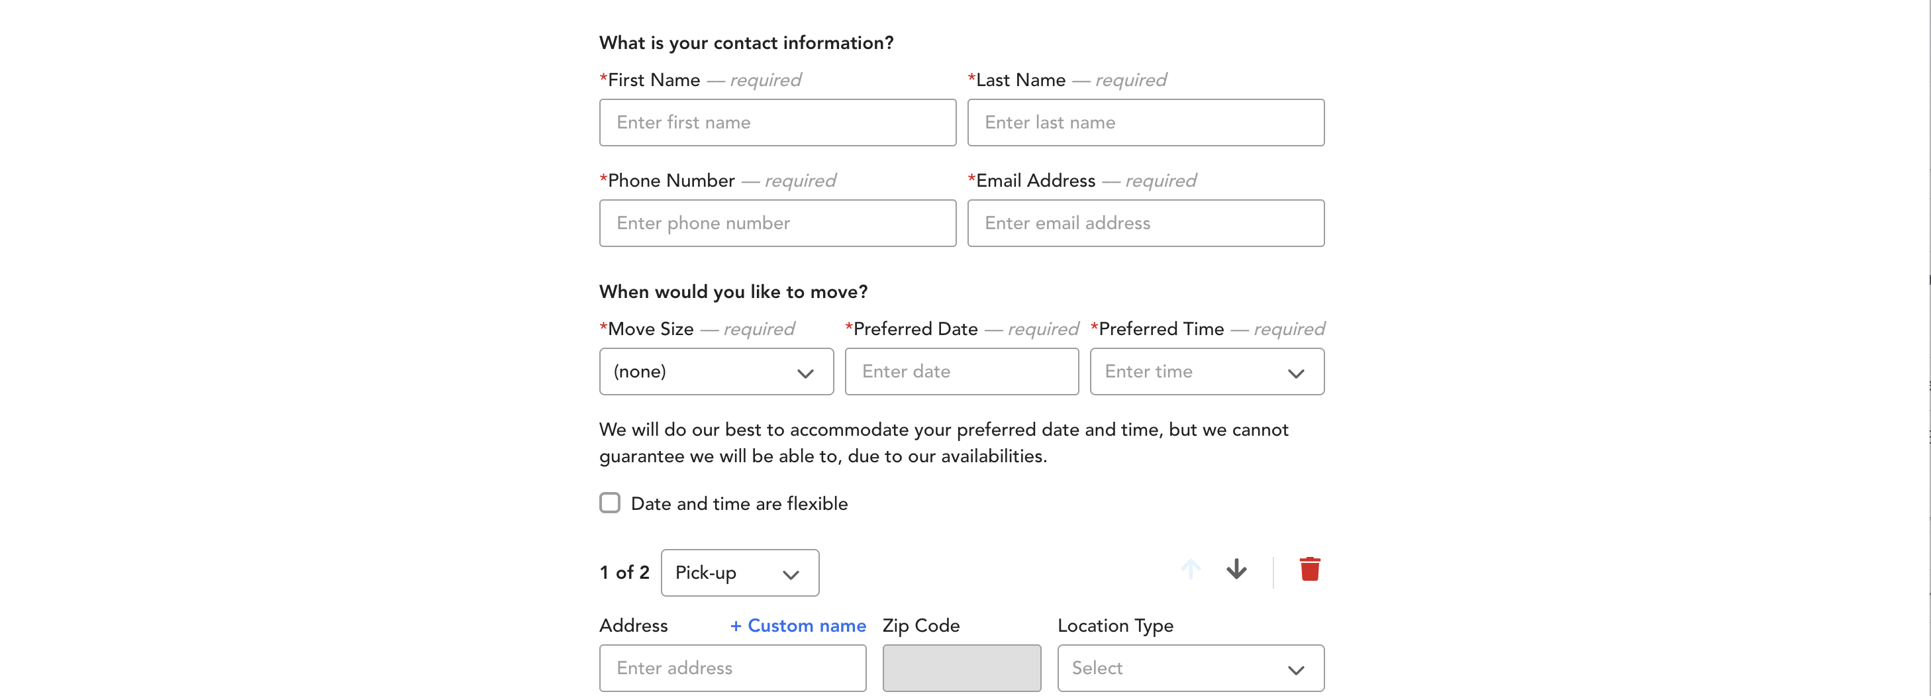Click the '+ Custom name' link
The height and width of the screenshot is (696, 1931).
(x=797, y=626)
